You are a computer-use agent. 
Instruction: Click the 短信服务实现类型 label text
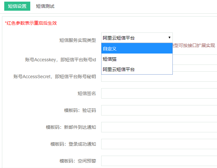[x=77, y=40]
